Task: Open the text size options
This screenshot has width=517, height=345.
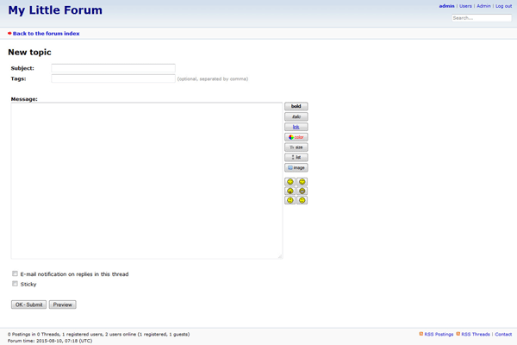Action: point(296,147)
